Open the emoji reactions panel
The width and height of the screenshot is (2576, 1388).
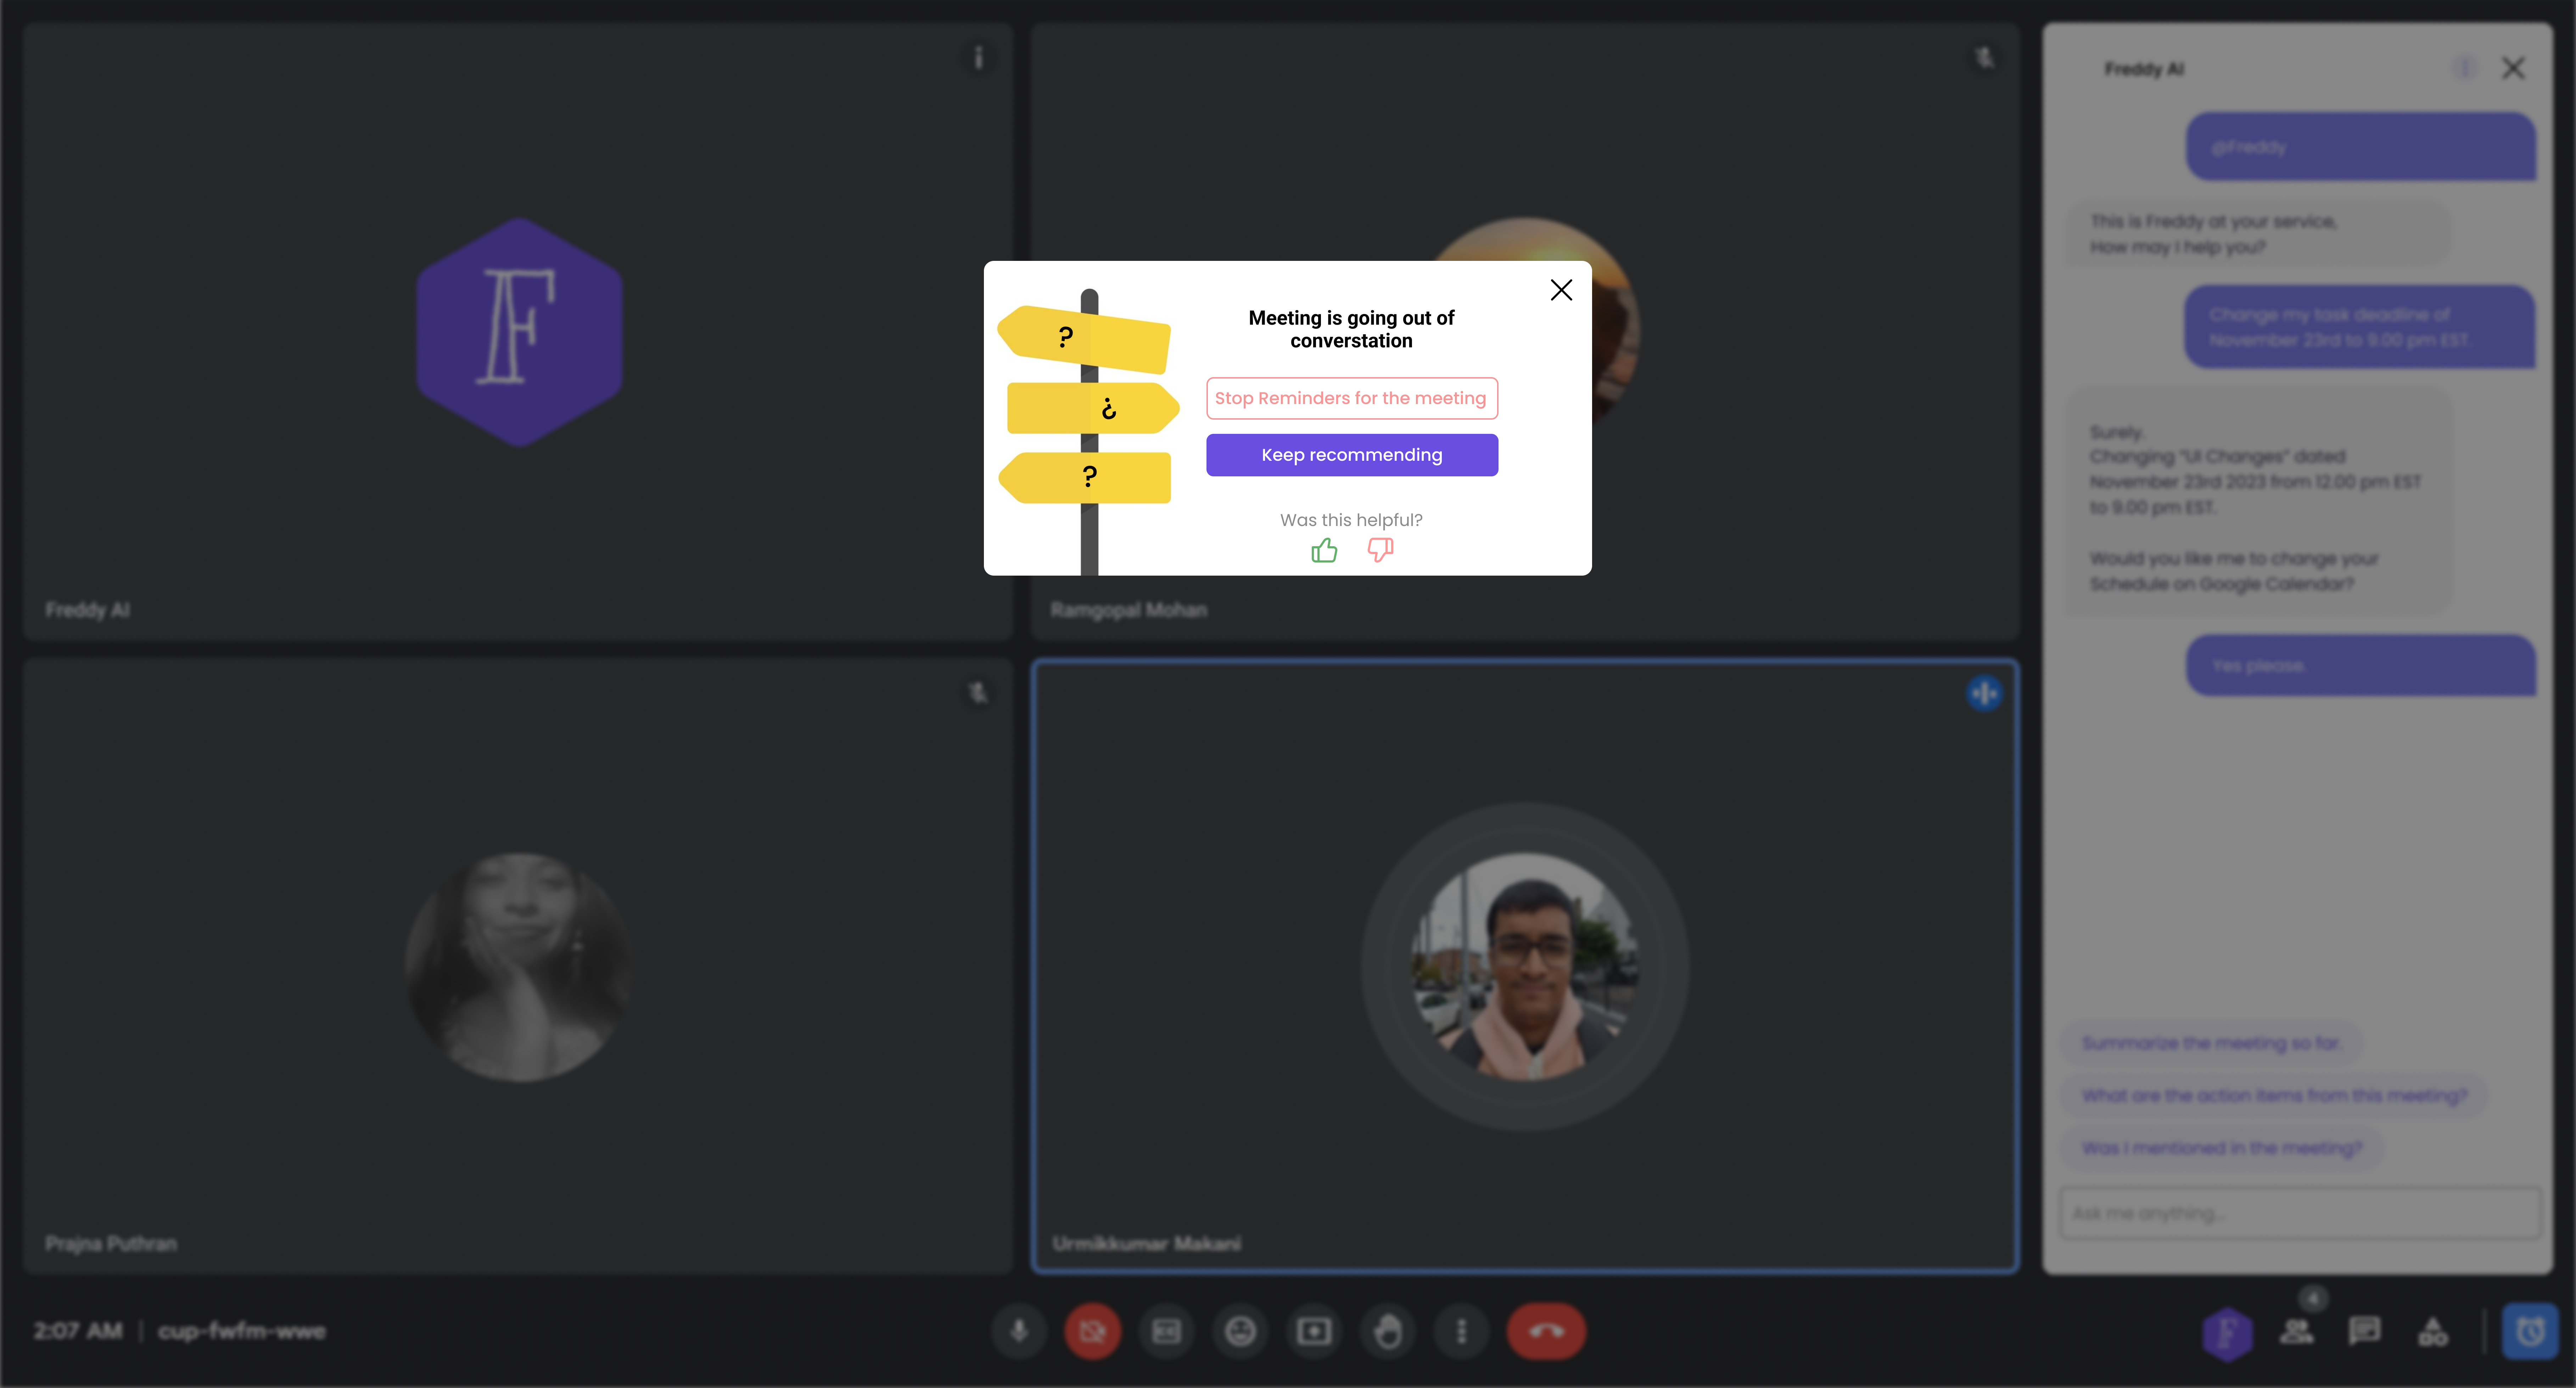point(1240,1331)
